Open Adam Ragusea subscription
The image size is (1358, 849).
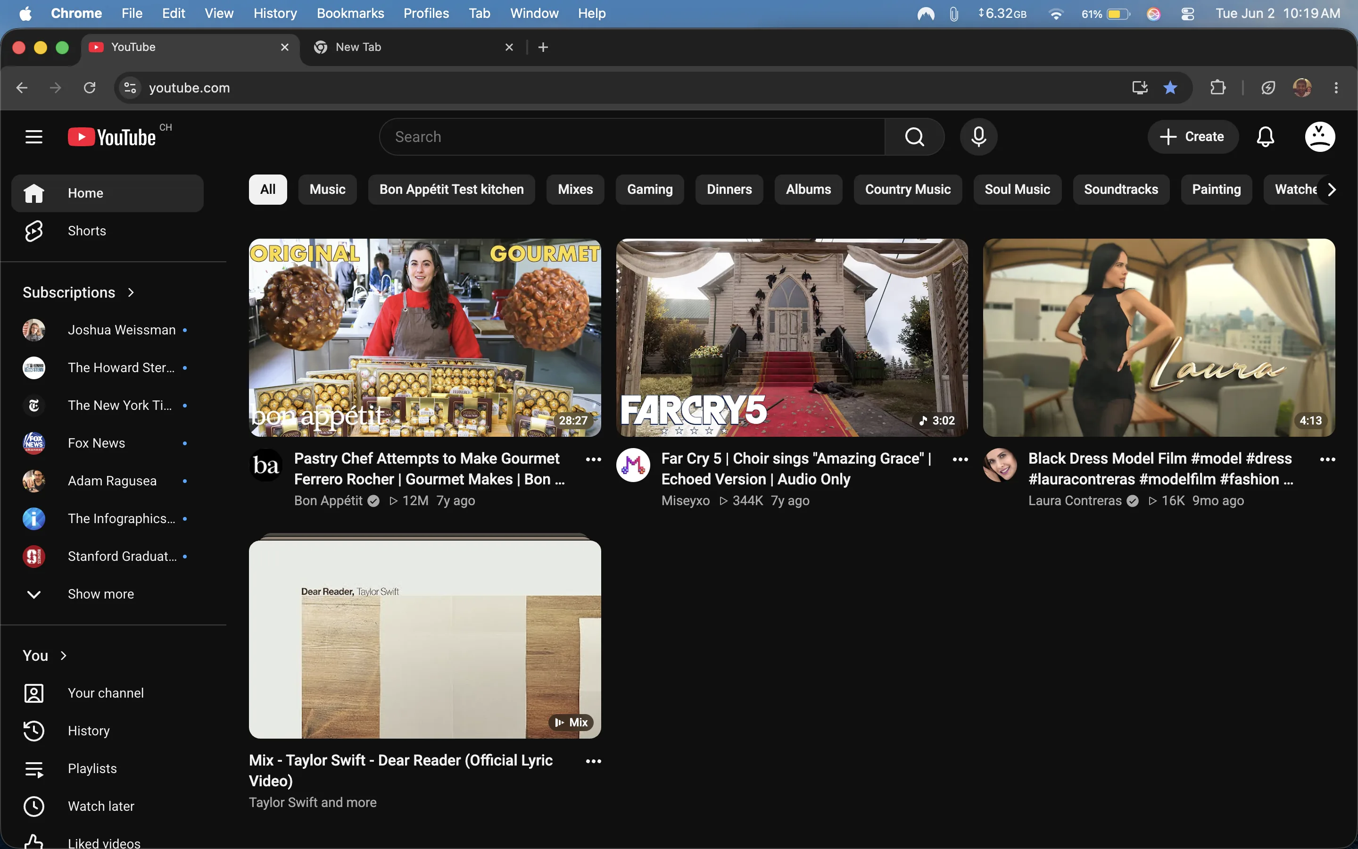107,481
